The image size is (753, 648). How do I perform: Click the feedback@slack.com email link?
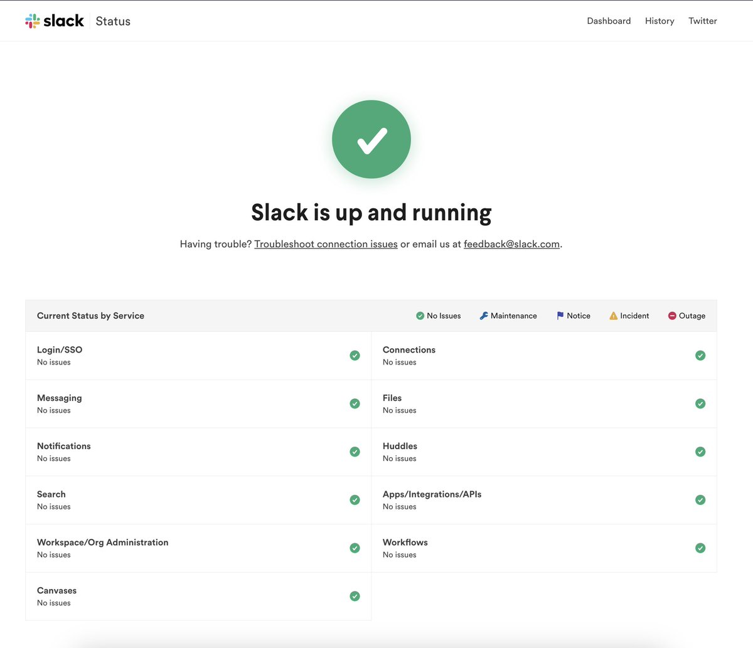[511, 244]
